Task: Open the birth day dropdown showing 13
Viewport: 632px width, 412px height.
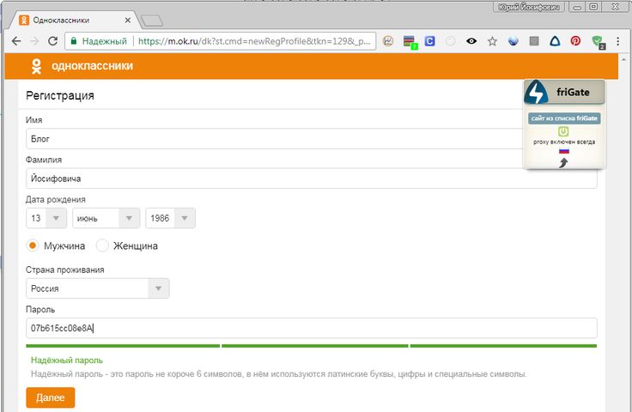Action: point(46,218)
